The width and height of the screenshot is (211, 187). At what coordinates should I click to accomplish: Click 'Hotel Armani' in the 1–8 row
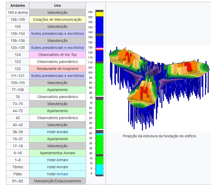click(x=57, y=160)
